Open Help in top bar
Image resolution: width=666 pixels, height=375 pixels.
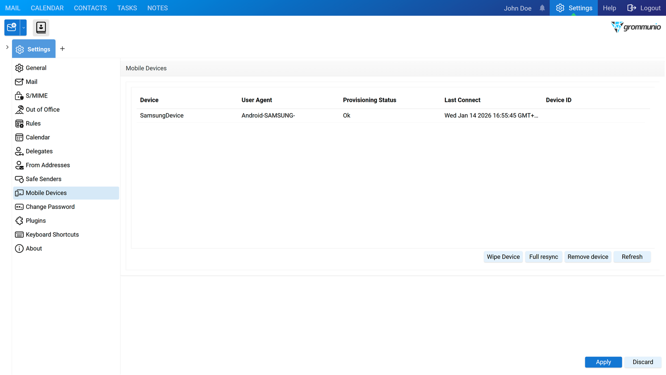(x=609, y=8)
